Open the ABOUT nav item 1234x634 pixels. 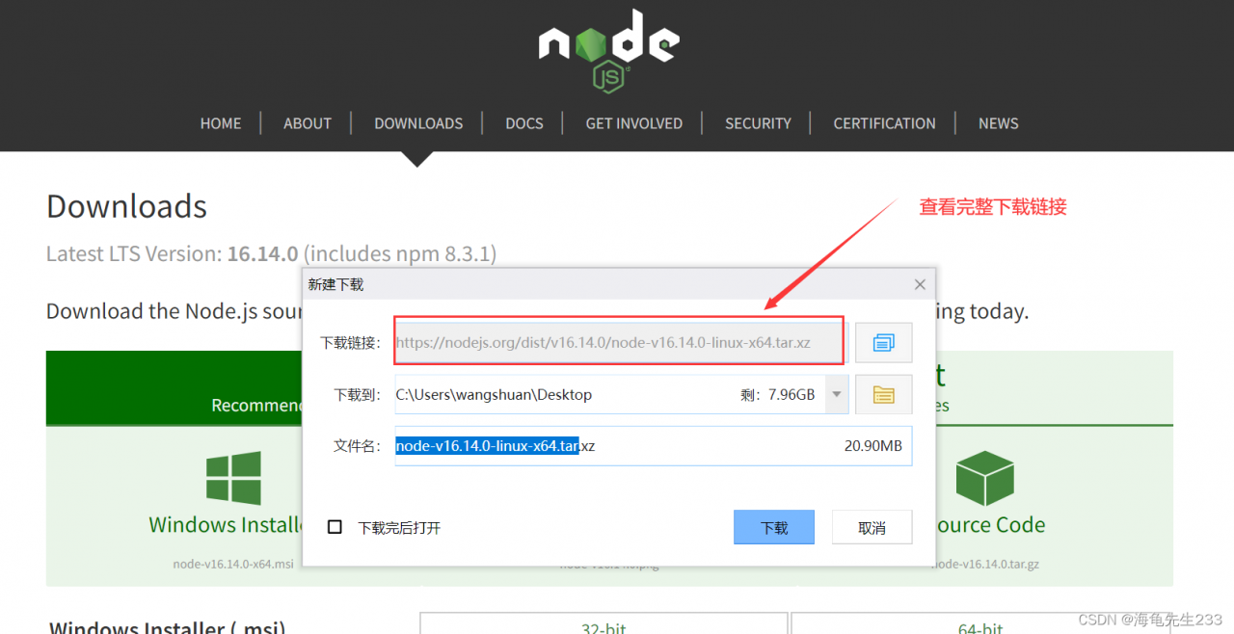point(308,123)
